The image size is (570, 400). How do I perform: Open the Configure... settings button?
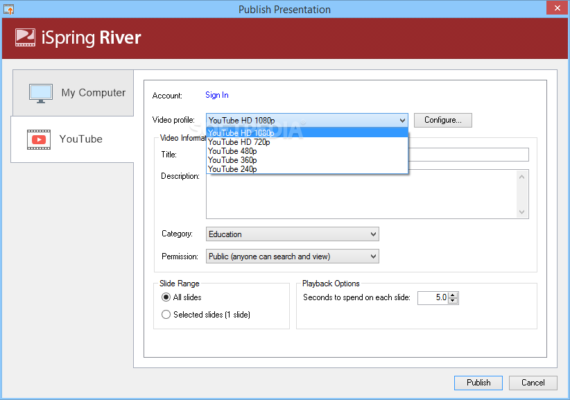(x=443, y=120)
